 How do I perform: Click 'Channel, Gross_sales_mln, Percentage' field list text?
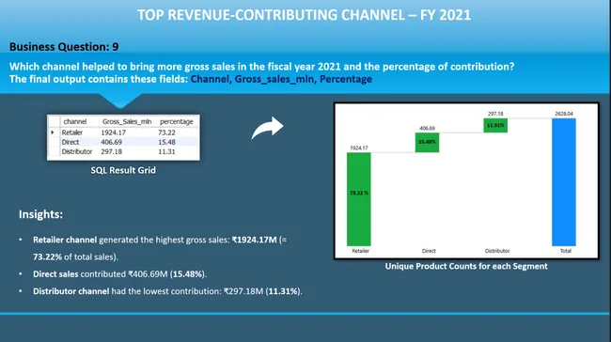tap(281, 79)
